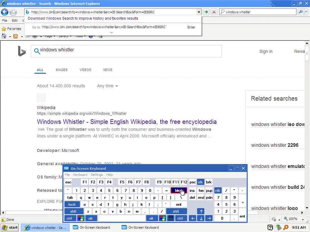The image size is (310, 232).
Task: Switch to the IMAGES tab
Action: click(61, 70)
